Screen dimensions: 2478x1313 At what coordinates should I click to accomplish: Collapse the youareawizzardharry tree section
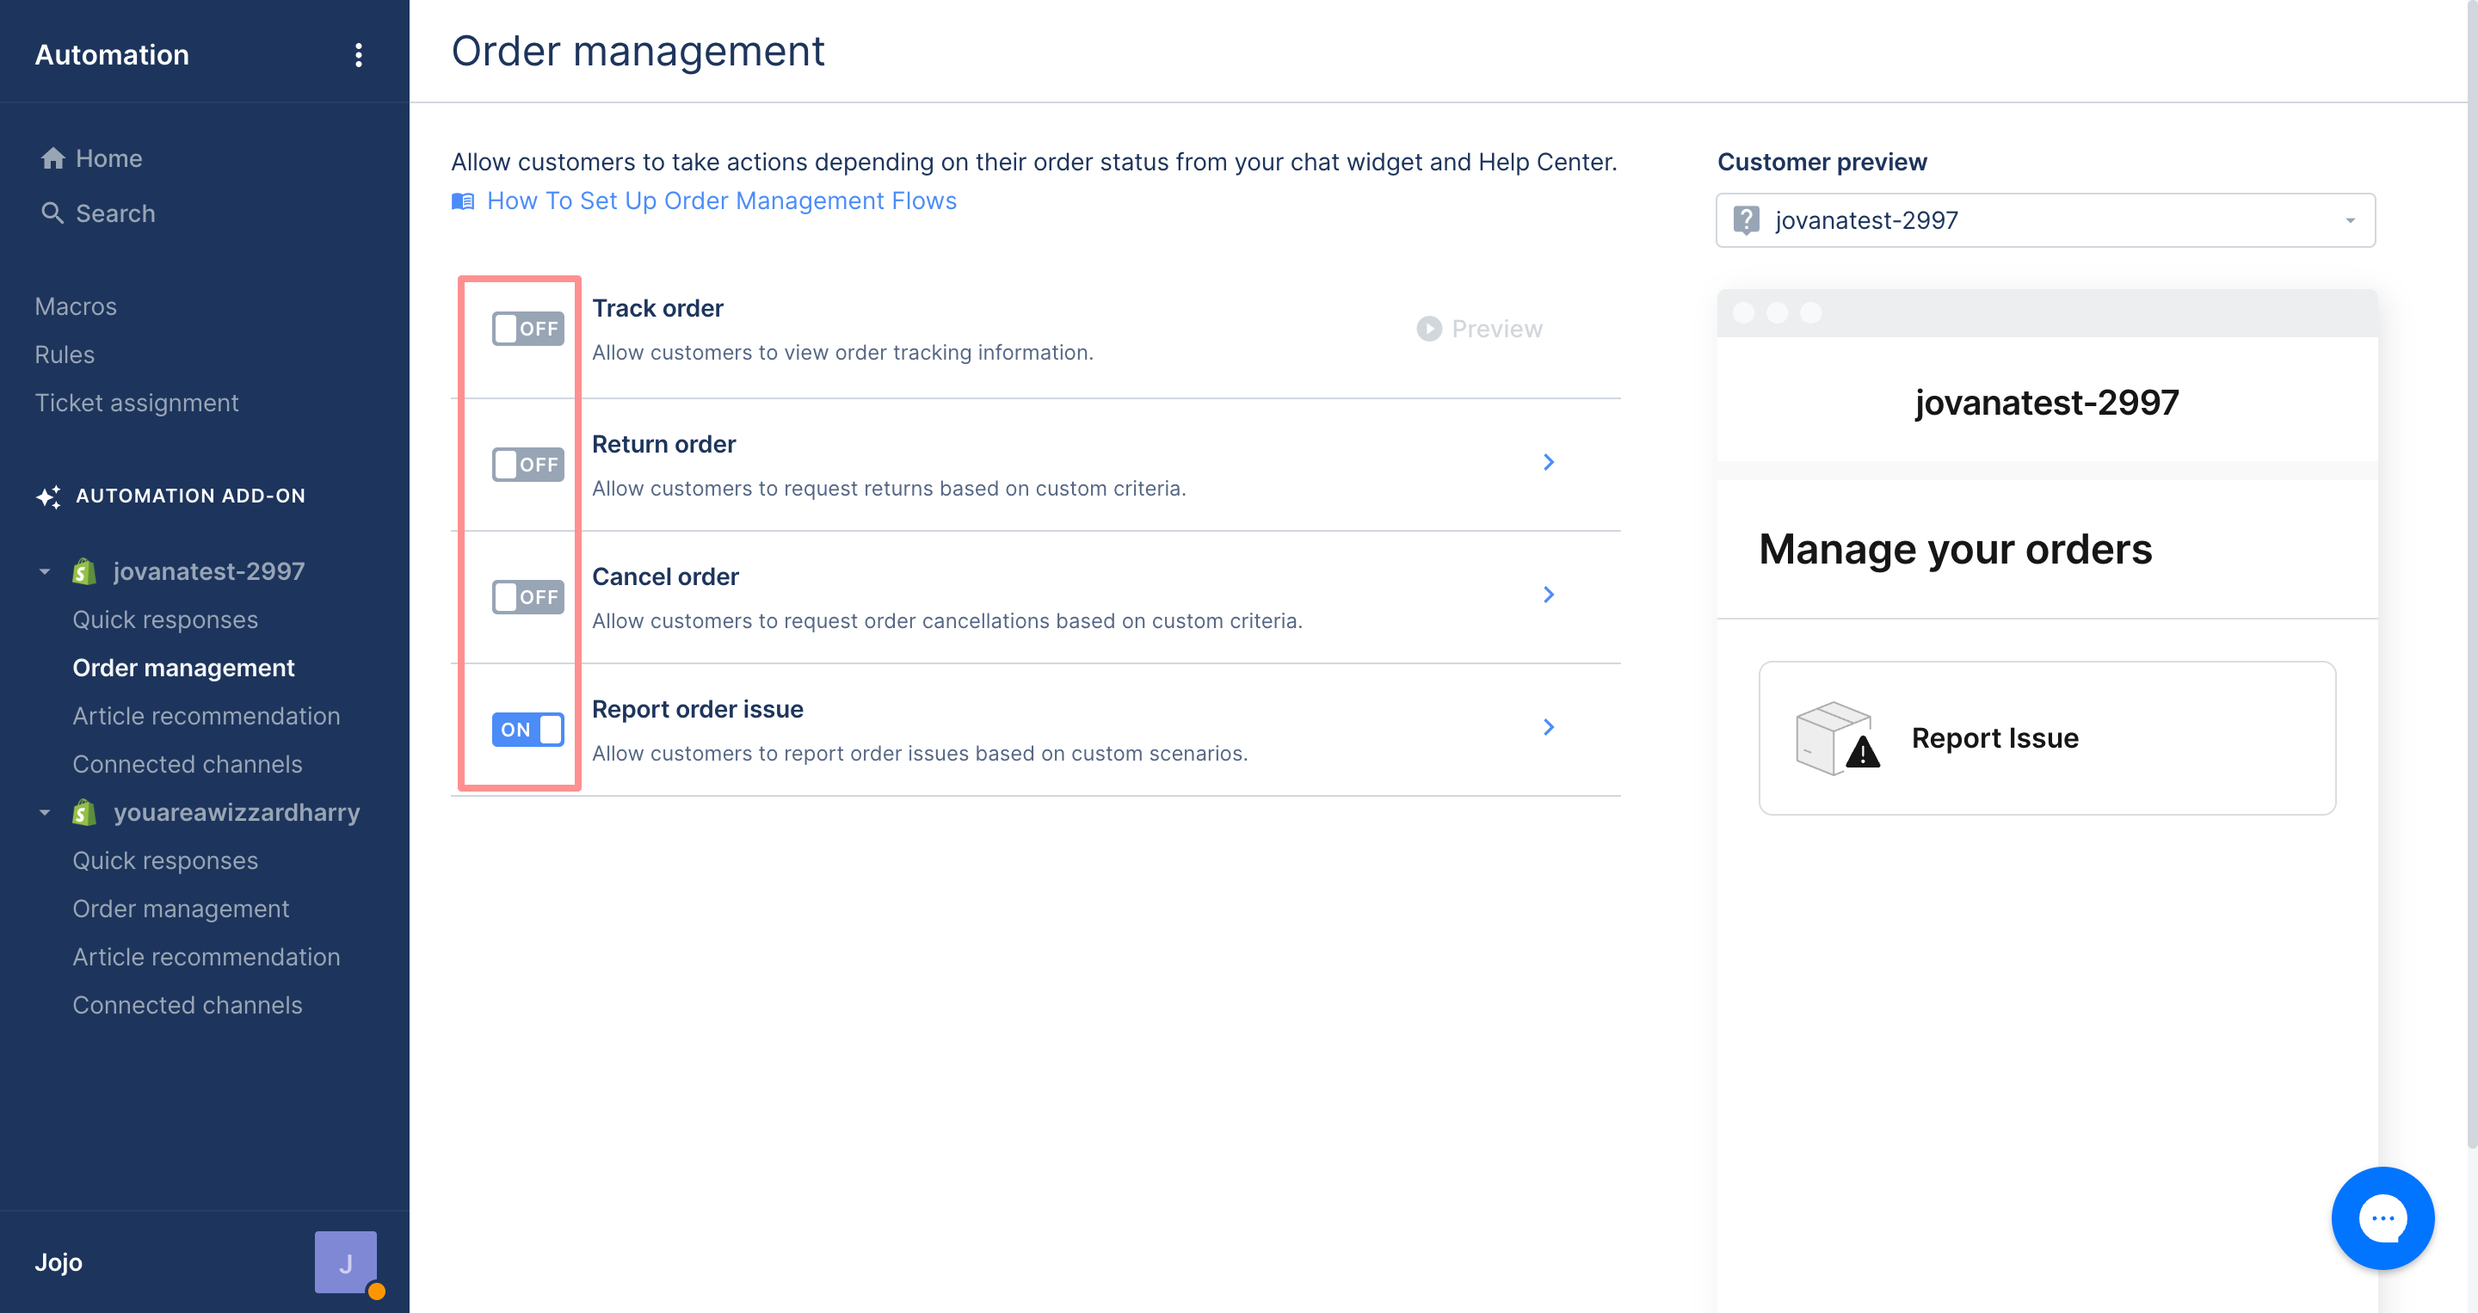[44, 812]
